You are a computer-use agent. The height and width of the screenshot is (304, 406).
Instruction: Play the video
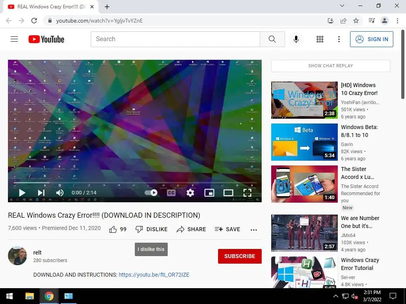click(22, 193)
